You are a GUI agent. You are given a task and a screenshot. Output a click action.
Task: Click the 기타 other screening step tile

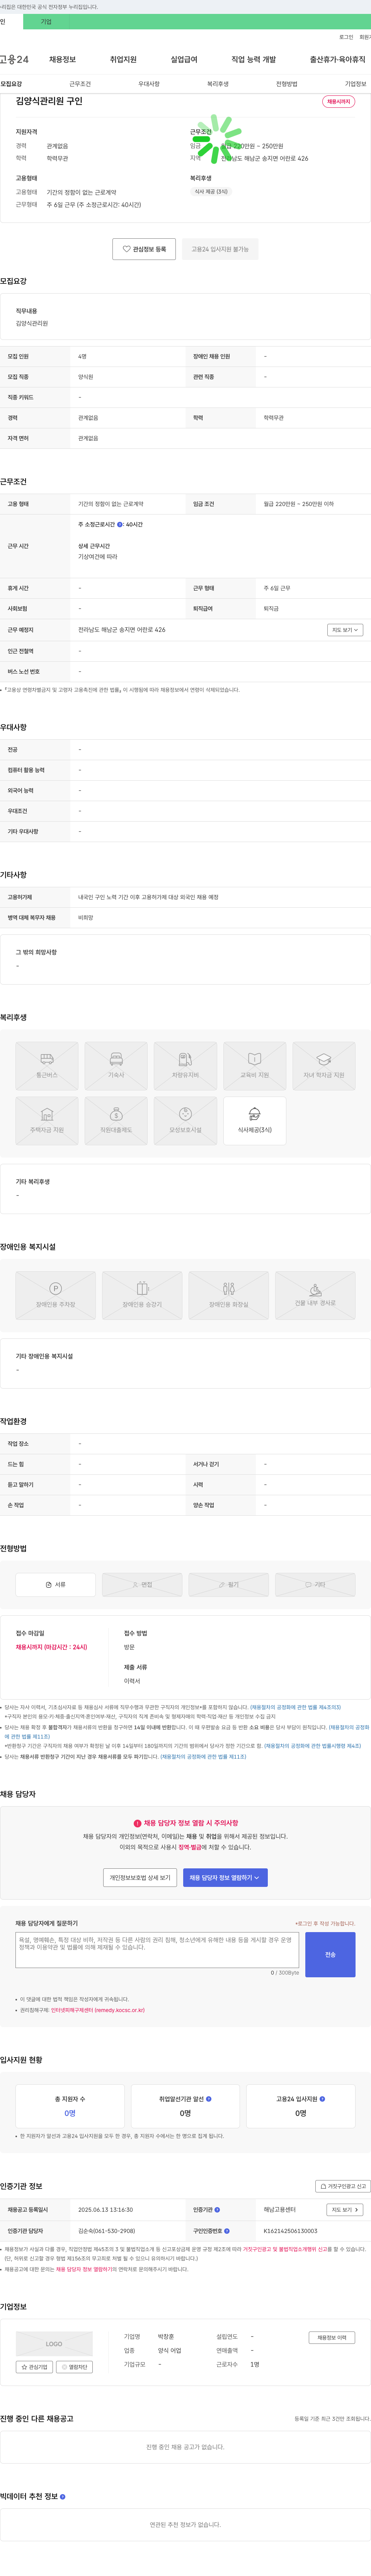pyautogui.click(x=315, y=1584)
